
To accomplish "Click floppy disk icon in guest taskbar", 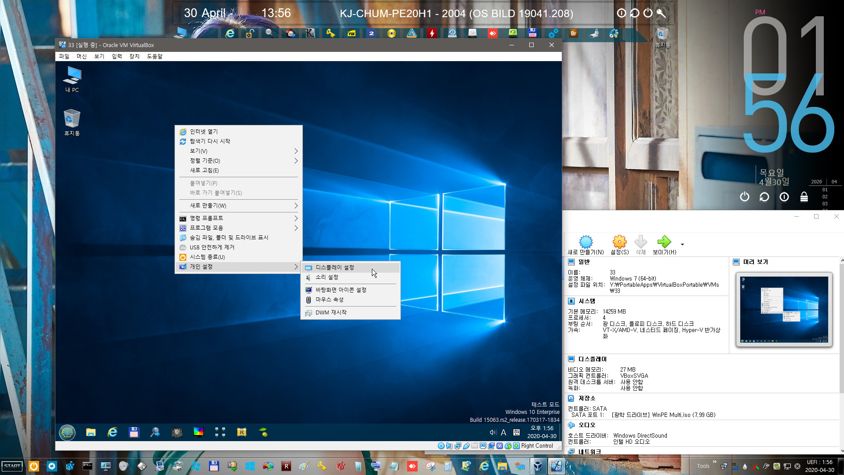I will [x=134, y=432].
